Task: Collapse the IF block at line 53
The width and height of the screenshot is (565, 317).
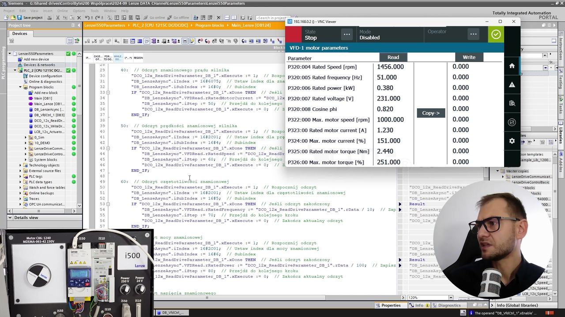Action: coord(108,204)
